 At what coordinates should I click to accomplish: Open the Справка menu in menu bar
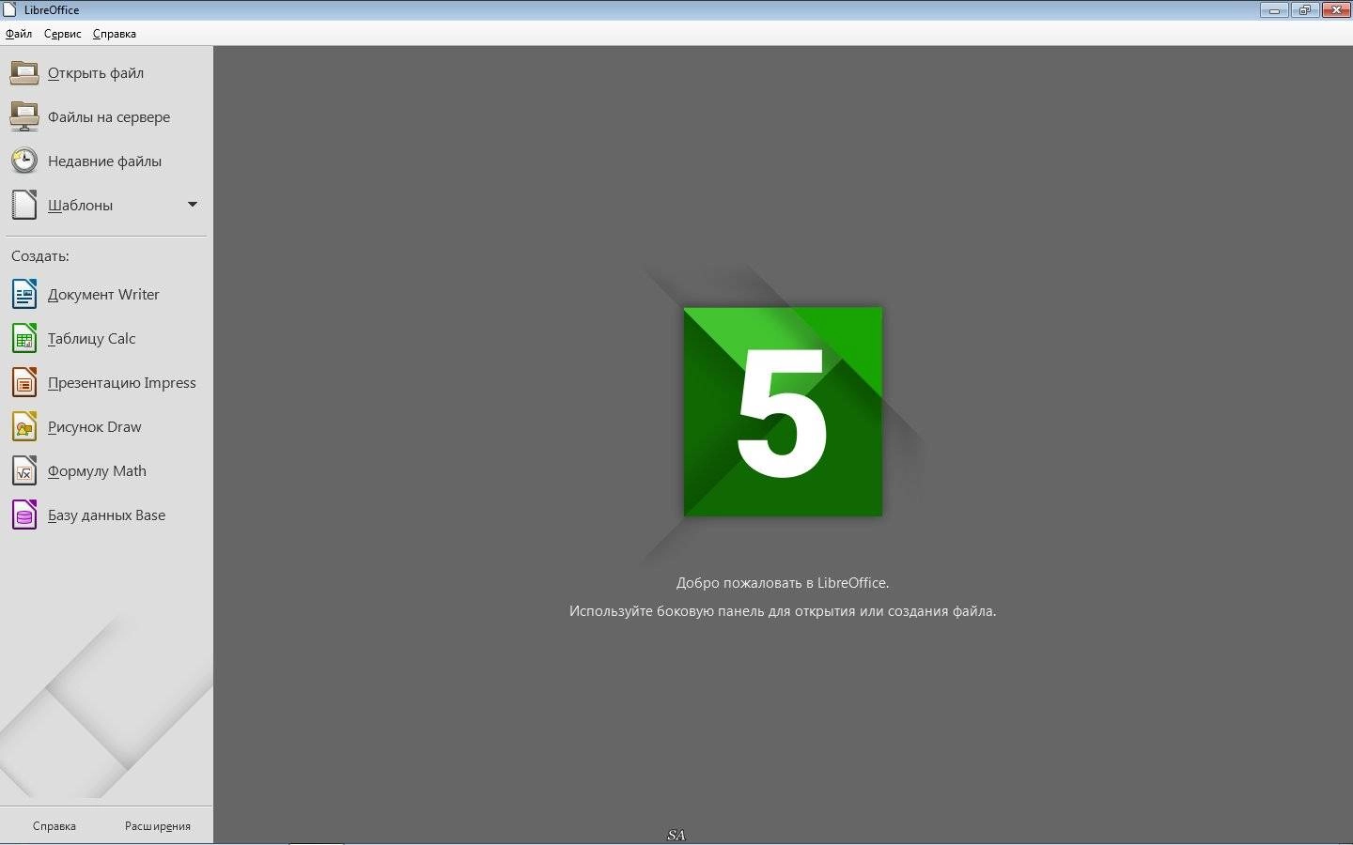point(115,34)
